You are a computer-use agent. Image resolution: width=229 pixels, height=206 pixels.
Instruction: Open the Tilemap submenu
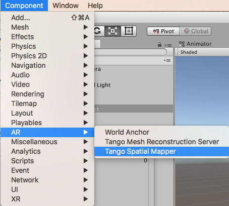[47, 104]
